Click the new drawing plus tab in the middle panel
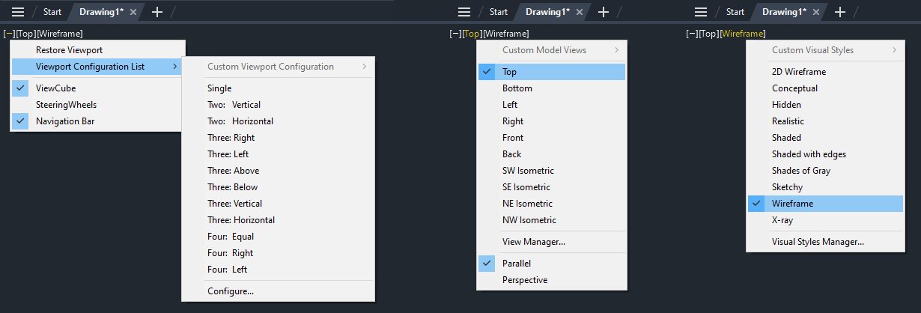Viewport: 921px width, 313px height. 603,12
